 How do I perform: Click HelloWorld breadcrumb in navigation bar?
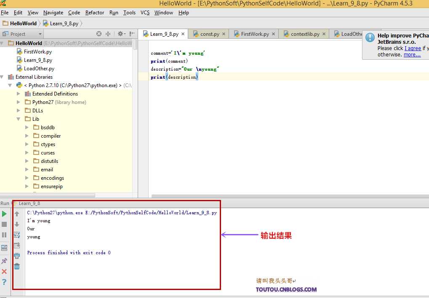(20, 24)
